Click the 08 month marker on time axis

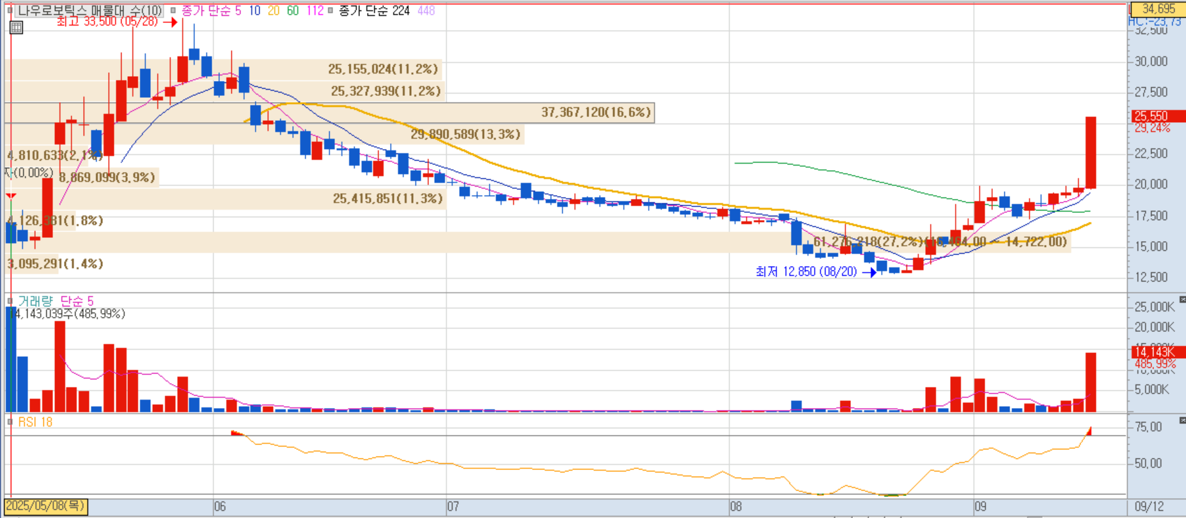[x=736, y=506]
